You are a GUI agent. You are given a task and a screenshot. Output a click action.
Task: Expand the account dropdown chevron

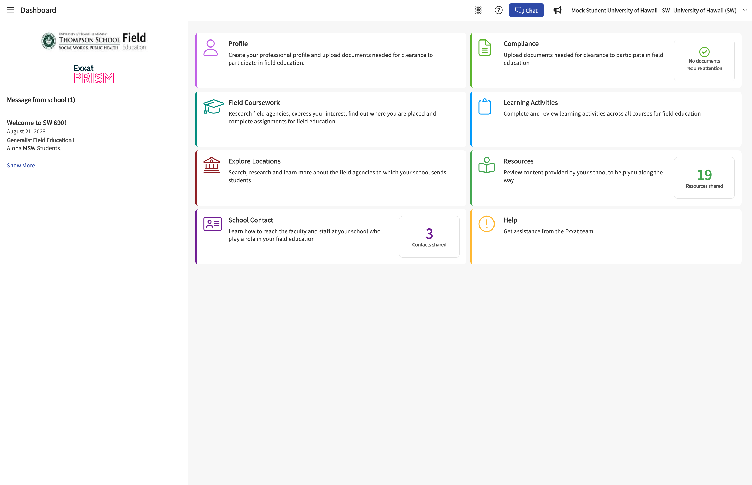tap(745, 10)
